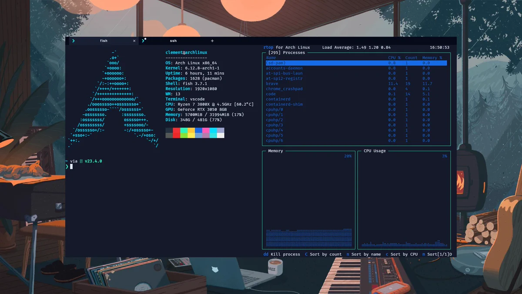
Task: Click the Name column header
Action: [271, 58]
